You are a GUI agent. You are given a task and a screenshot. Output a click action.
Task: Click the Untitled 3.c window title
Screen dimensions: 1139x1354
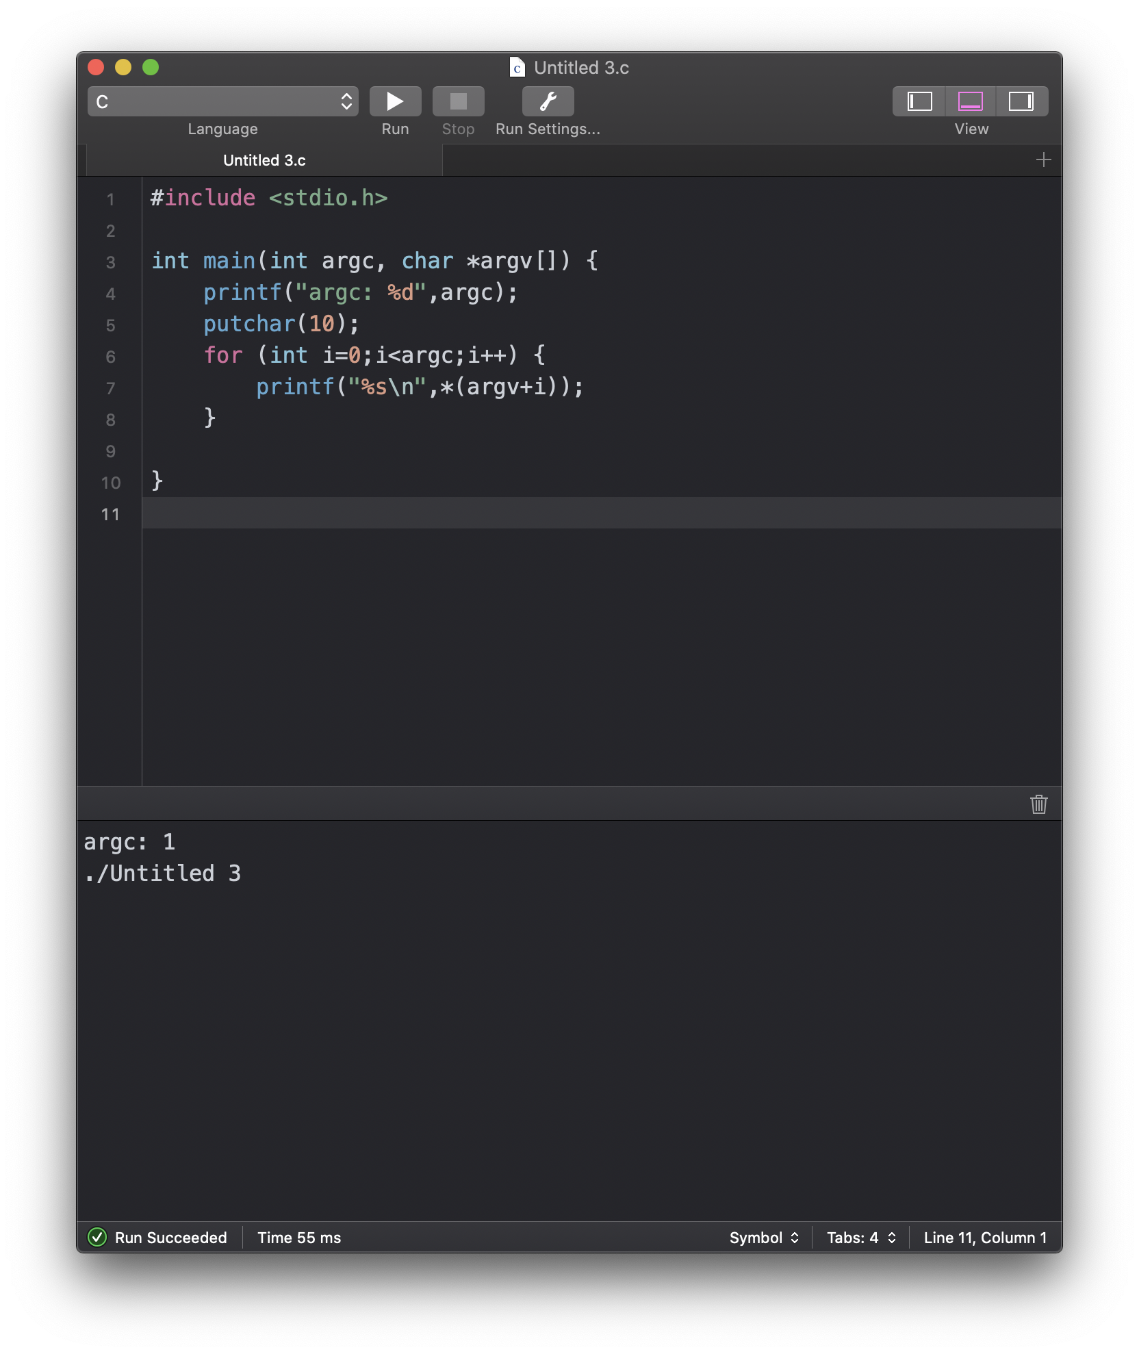(x=581, y=67)
